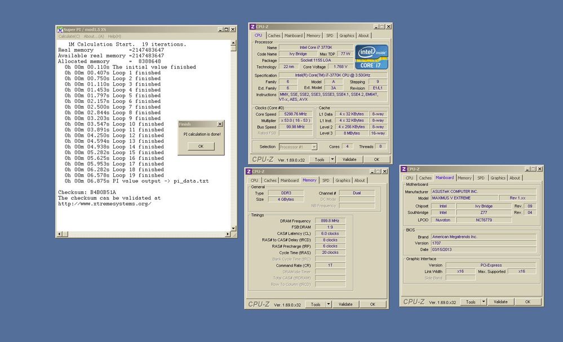Click the Core Speed value 5298.76 MHz
Viewport: 563px width, 342px height.
pyautogui.click(x=295, y=114)
